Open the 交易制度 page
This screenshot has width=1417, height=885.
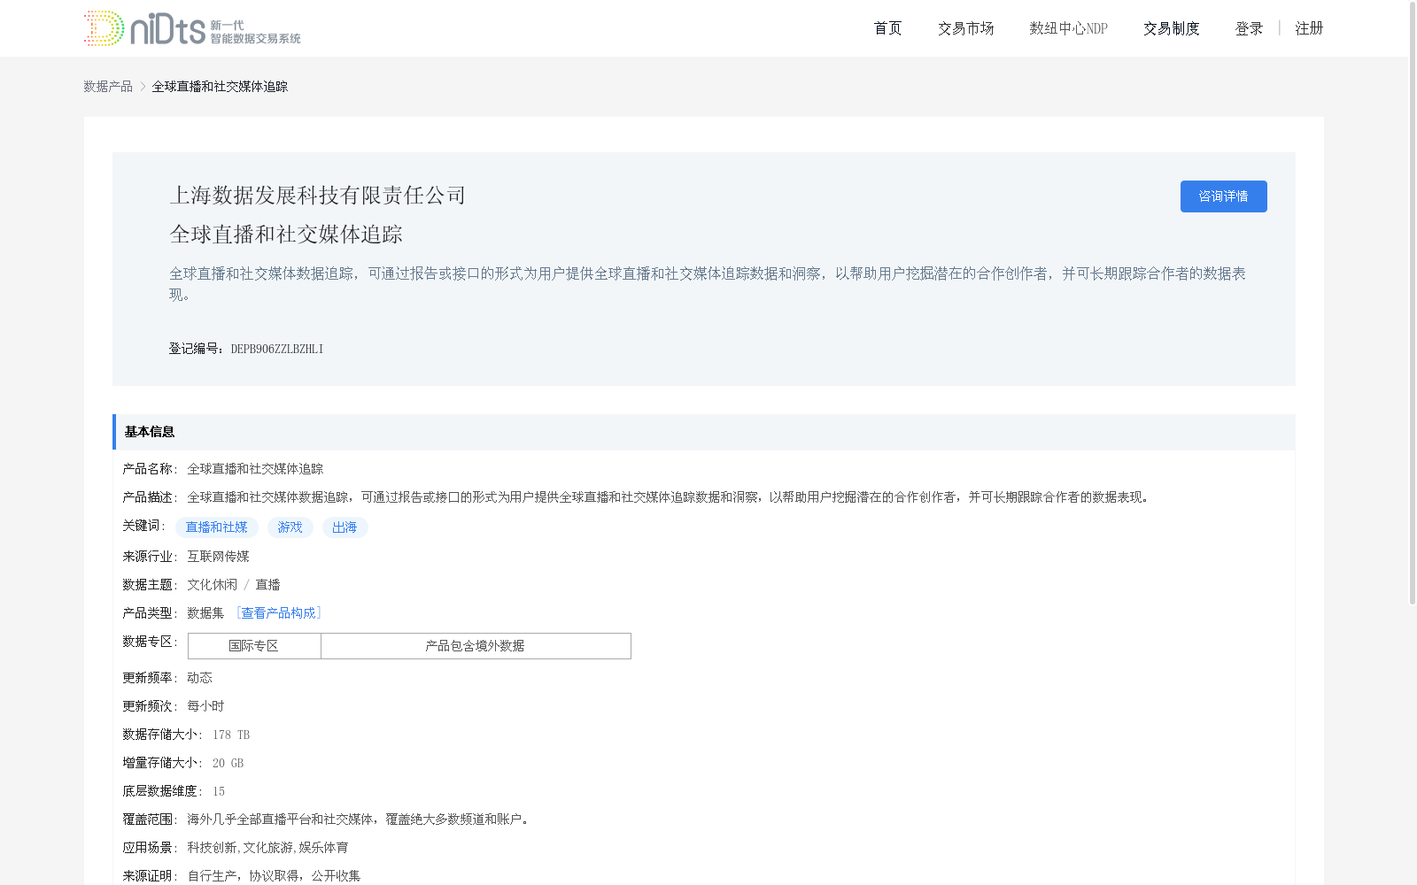click(1171, 28)
